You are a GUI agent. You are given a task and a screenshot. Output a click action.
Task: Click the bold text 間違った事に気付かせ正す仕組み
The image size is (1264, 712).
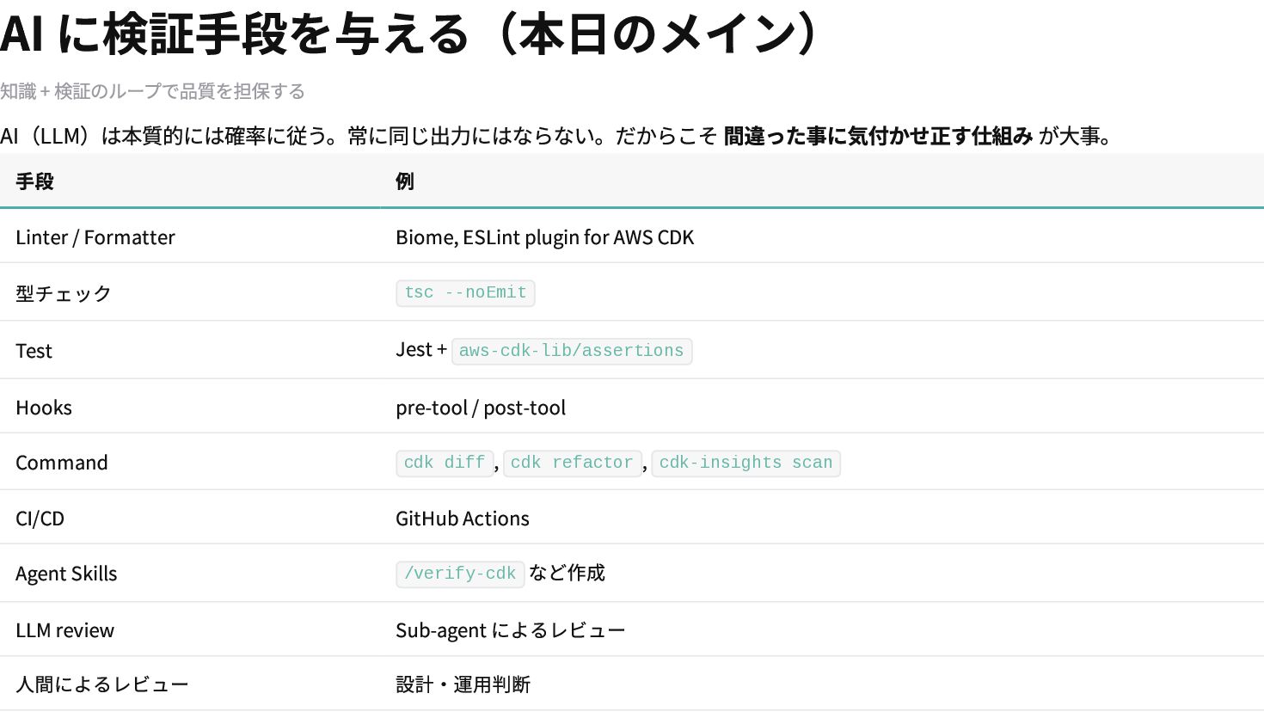pos(878,136)
